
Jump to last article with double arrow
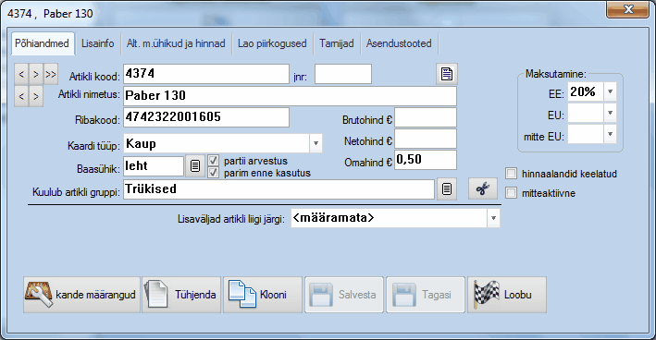pyautogui.click(x=51, y=74)
